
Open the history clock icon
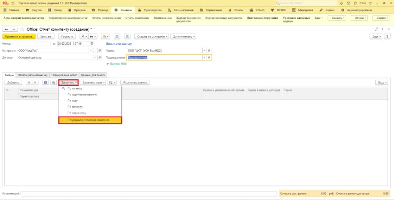coord(348,3)
